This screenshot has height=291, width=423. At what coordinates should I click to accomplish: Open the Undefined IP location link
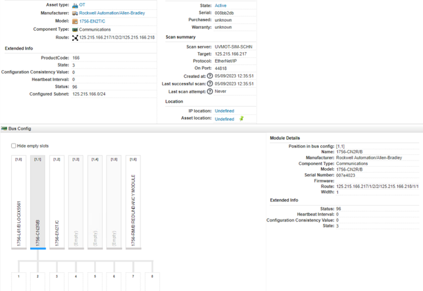(x=224, y=111)
